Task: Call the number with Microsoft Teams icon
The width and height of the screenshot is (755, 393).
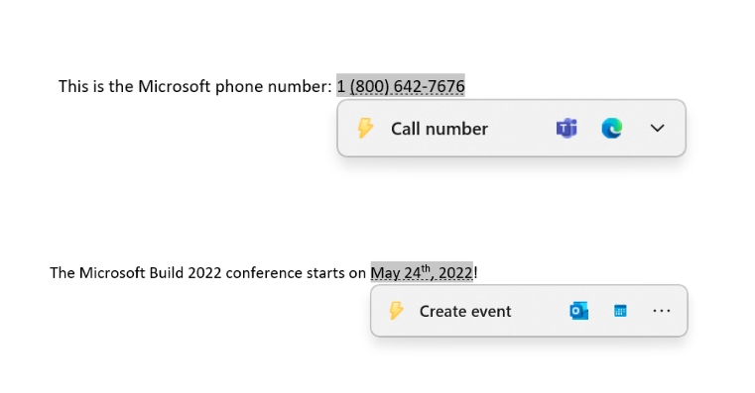Action: point(566,129)
